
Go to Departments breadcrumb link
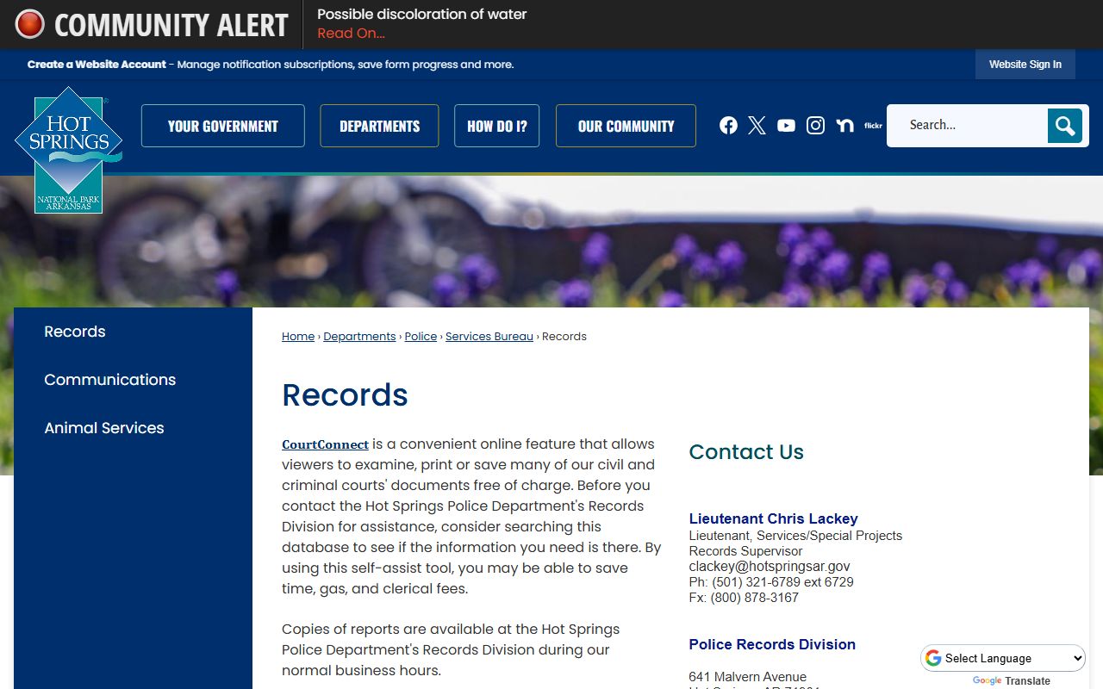click(x=359, y=337)
